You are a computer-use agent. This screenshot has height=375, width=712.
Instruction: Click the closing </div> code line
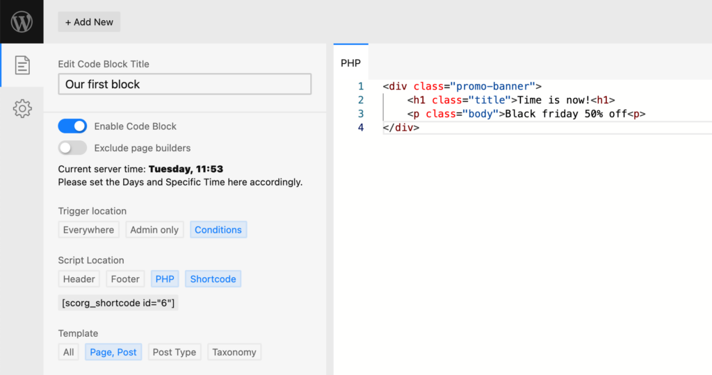click(x=401, y=127)
